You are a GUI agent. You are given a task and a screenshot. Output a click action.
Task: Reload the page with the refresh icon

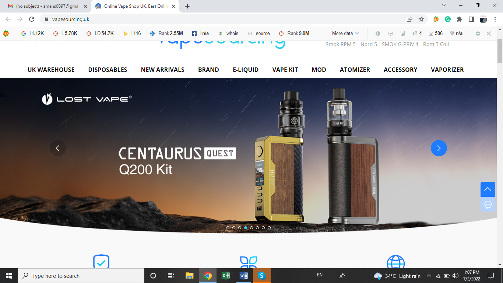pyautogui.click(x=32, y=19)
